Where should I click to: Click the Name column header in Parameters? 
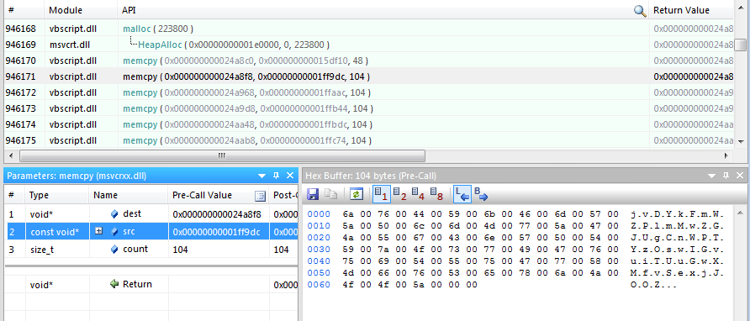coord(129,195)
